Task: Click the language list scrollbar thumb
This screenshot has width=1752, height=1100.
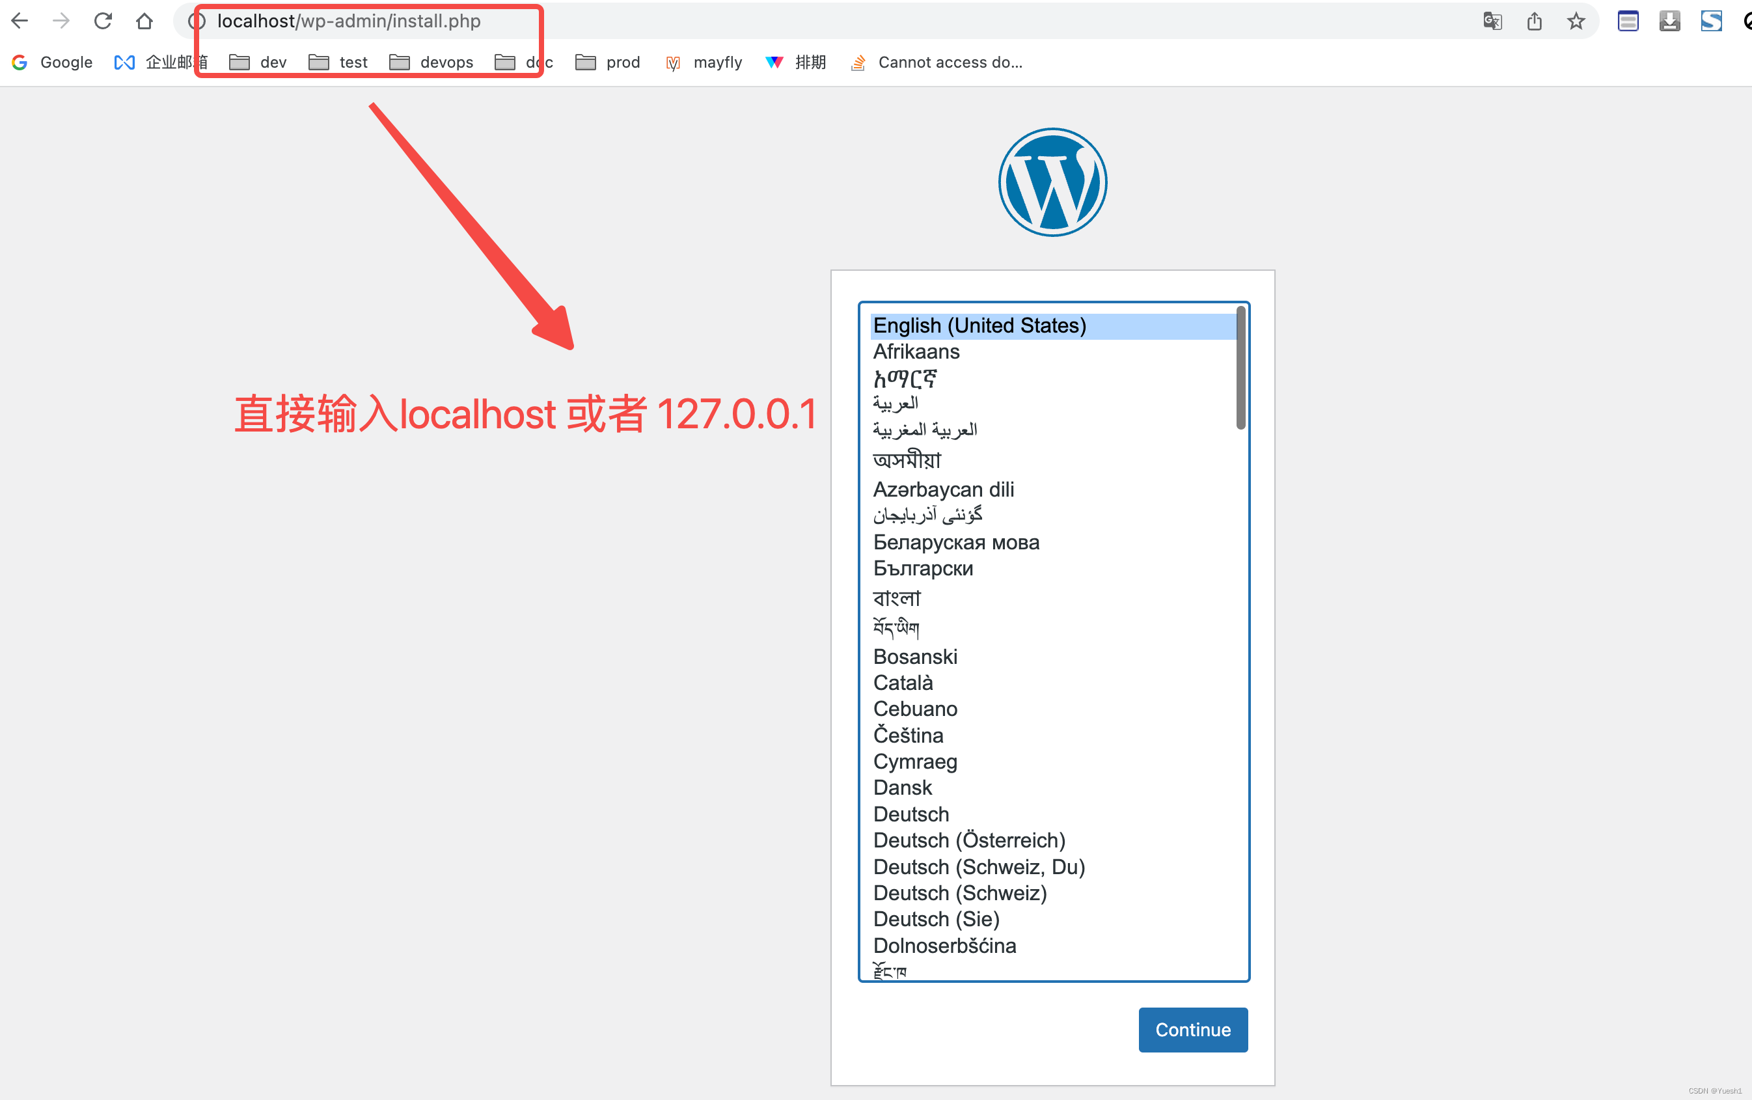Action: point(1240,368)
